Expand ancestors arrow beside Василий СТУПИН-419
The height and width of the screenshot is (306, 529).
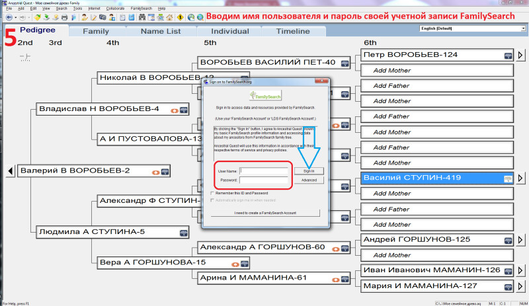point(520,178)
